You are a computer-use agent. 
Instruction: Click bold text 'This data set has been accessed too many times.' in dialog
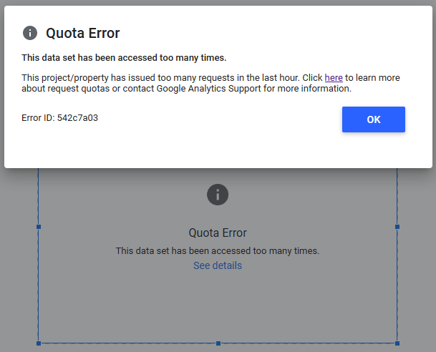coord(124,58)
